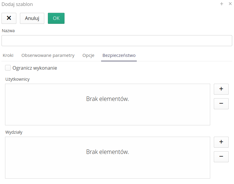Confirm with the green OK button
Image resolution: width=234 pixels, height=184 pixels.
(x=56, y=18)
